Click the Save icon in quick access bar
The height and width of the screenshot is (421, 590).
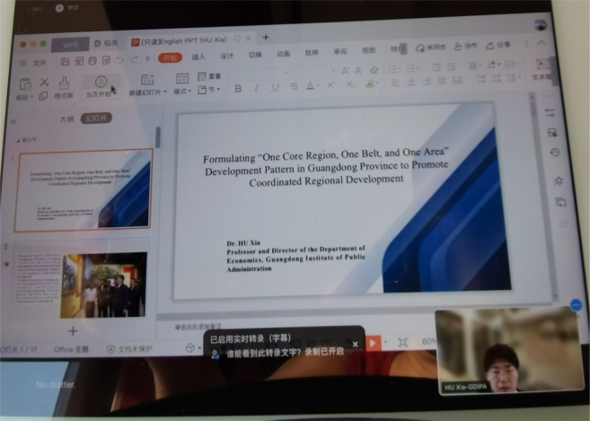66,60
